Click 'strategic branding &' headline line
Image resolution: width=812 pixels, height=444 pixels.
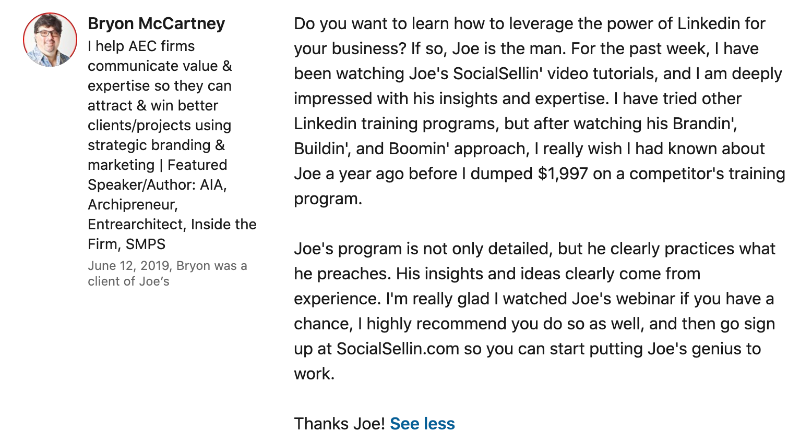click(x=156, y=145)
